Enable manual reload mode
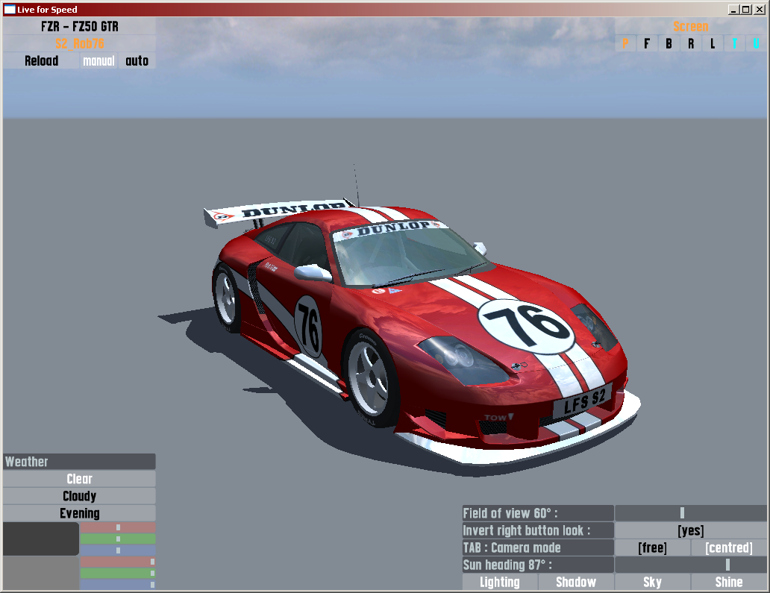This screenshot has height=593, width=770. pos(98,61)
